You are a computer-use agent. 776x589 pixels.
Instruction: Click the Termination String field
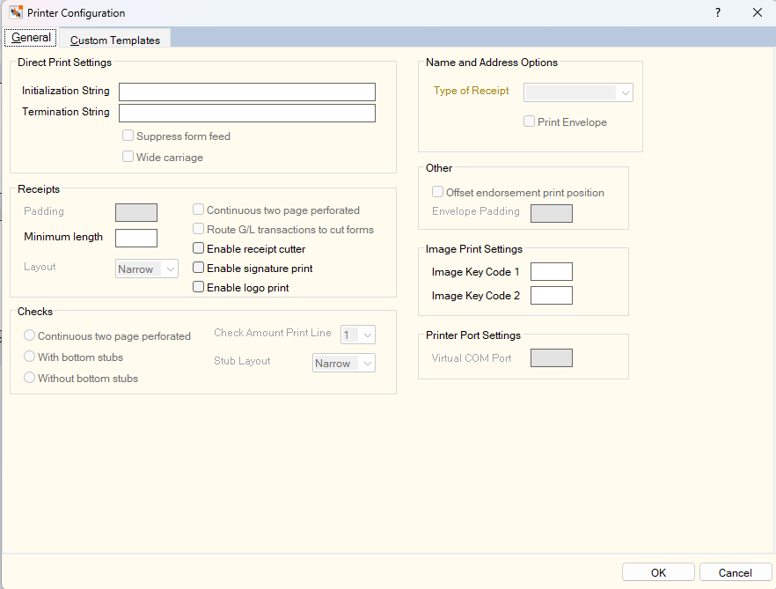pyautogui.click(x=247, y=113)
